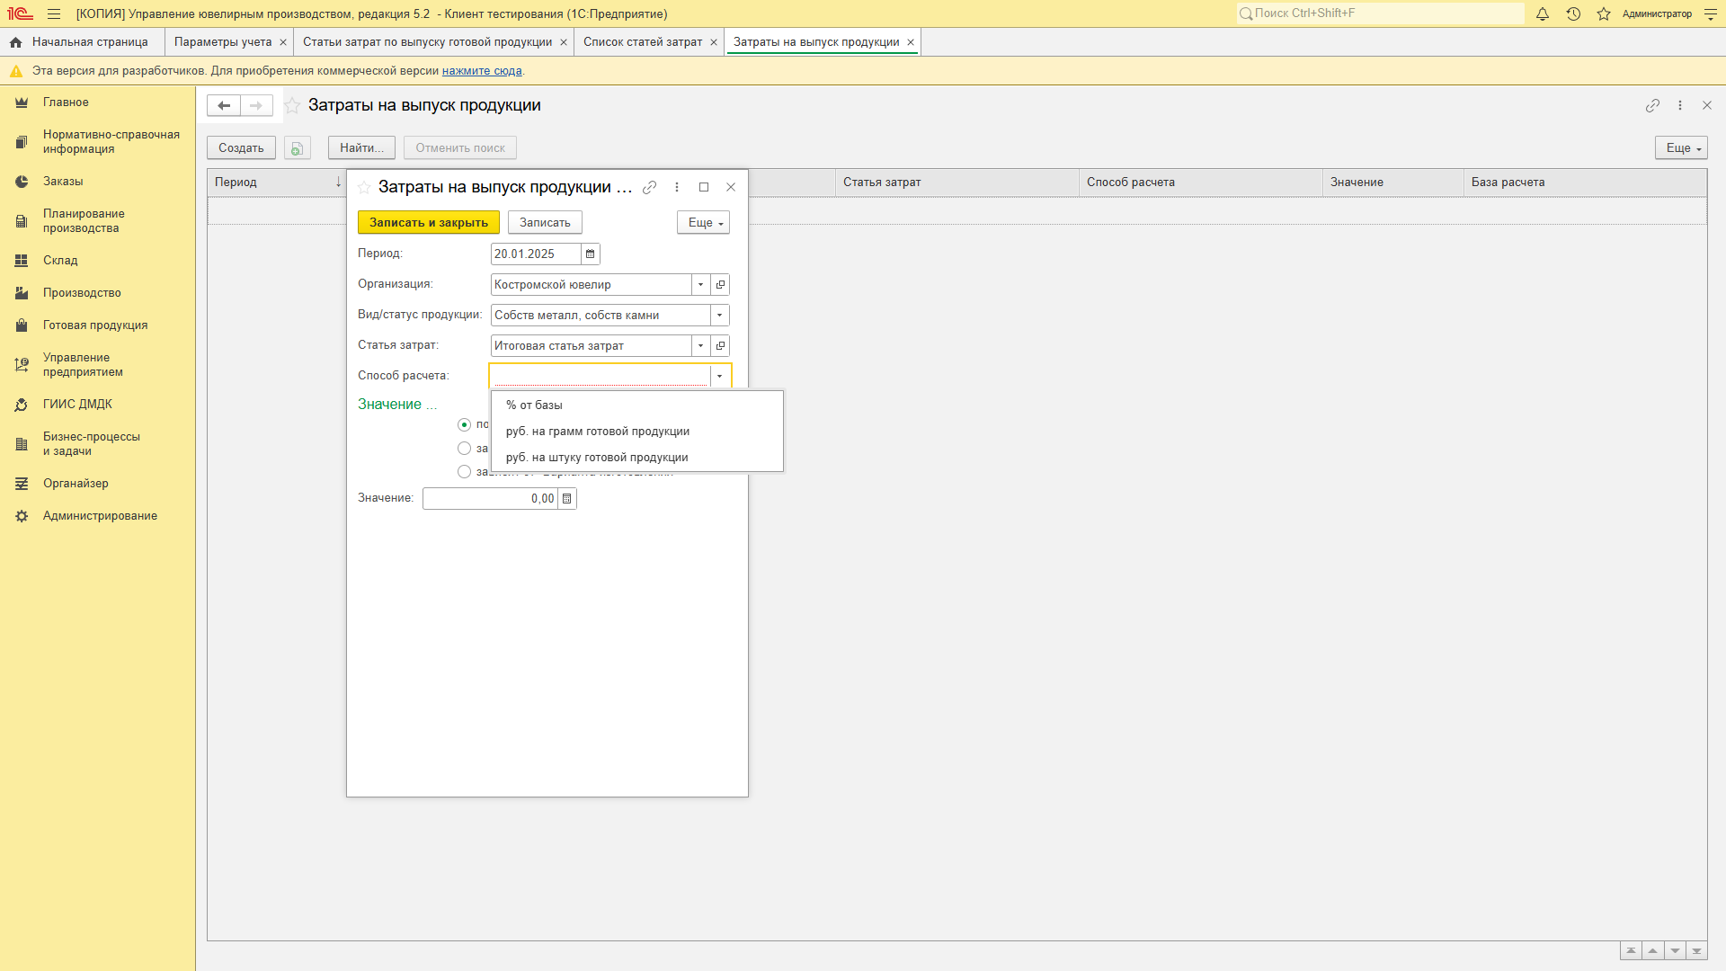
Task: Click База расчета column header
Action: pyautogui.click(x=1585, y=183)
